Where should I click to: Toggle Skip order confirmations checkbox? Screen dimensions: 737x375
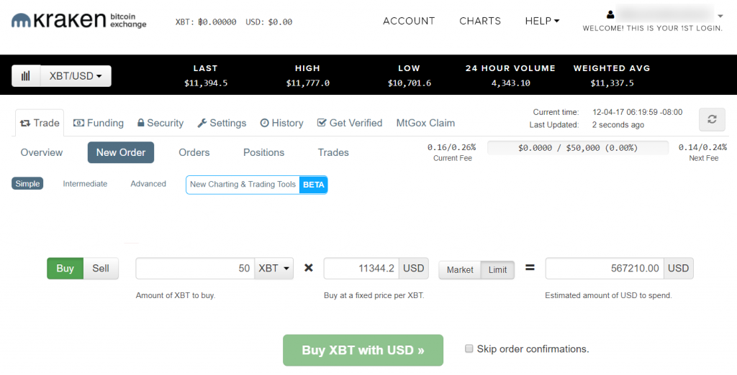click(x=469, y=348)
